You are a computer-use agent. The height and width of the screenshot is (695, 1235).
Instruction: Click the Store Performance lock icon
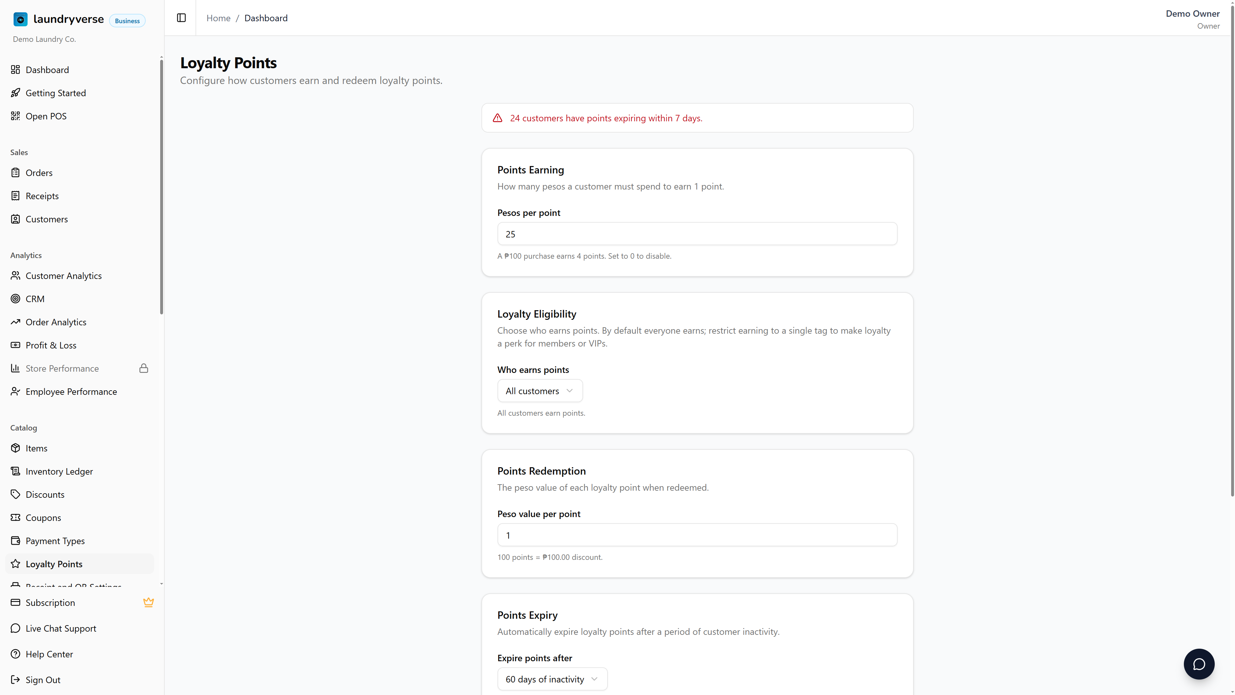pos(144,368)
